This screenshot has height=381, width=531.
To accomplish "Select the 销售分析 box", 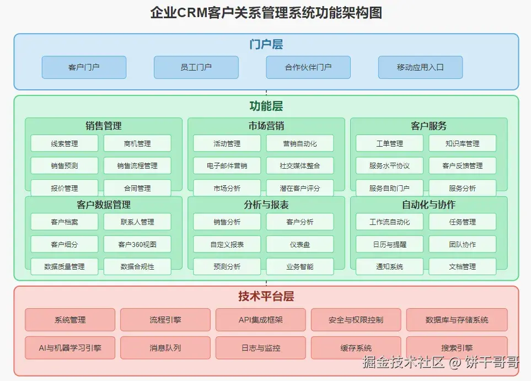I will coord(227,222).
